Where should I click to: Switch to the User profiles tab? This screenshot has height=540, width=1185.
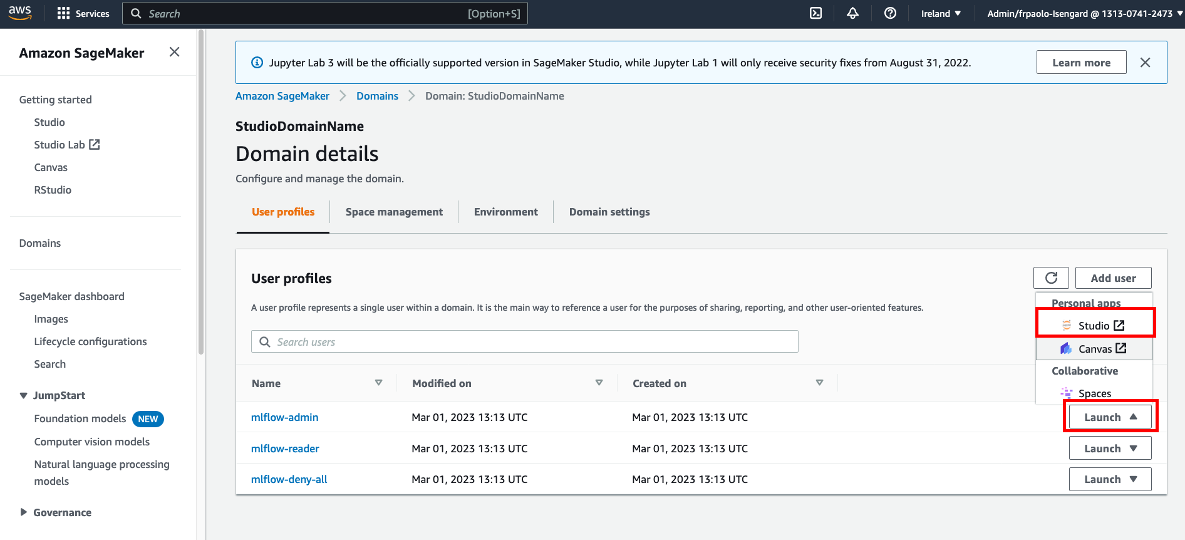tap(283, 212)
